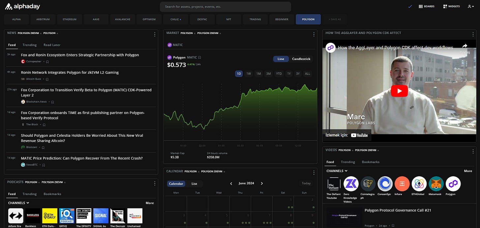Bookmark the Ronin Network Integrates Polygon article

click(47, 79)
